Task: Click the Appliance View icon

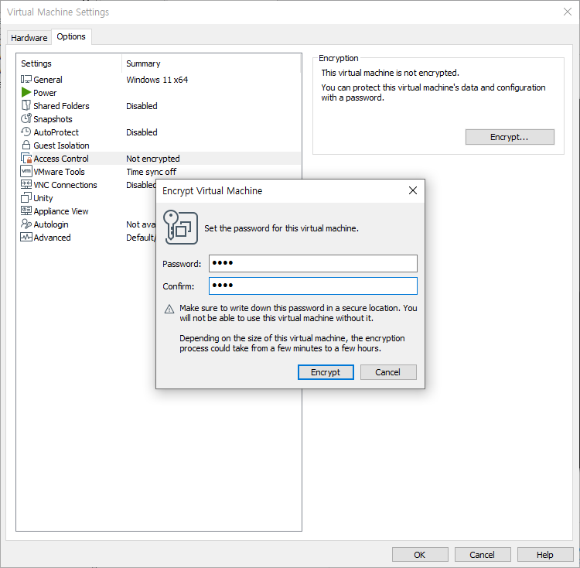Action: point(26,210)
